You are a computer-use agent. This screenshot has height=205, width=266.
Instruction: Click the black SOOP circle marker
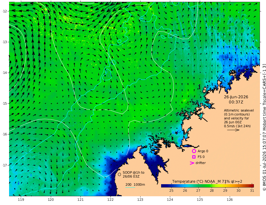click(119, 174)
